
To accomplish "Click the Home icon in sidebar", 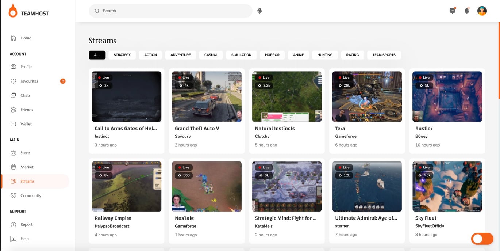I will point(14,38).
